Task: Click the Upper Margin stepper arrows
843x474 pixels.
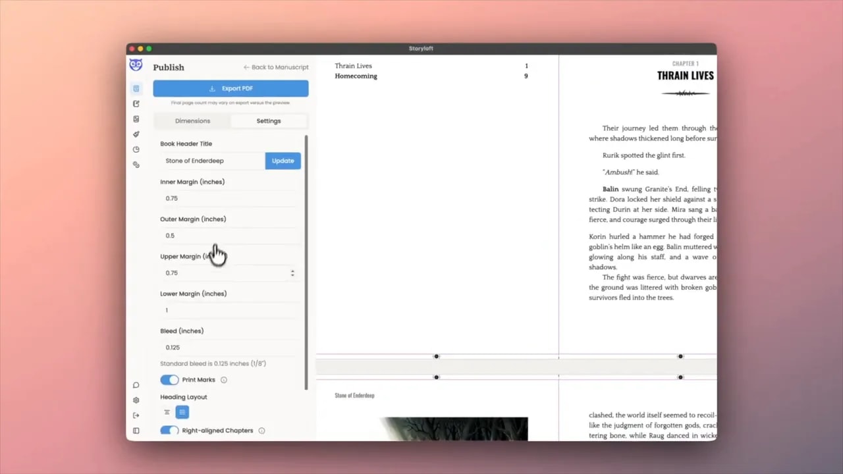Action: coord(292,273)
